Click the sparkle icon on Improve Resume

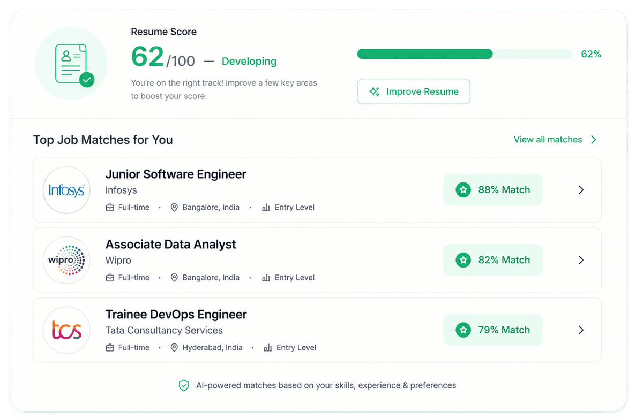(x=375, y=91)
